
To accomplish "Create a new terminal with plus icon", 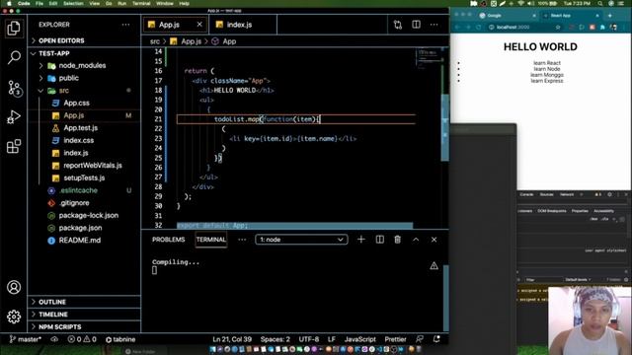I will pyautogui.click(x=361, y=240).
